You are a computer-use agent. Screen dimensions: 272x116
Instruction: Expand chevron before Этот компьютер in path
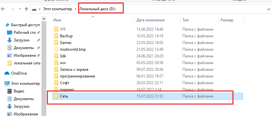point(40,9)
